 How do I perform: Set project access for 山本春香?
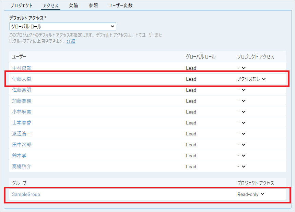click(241, 123)
